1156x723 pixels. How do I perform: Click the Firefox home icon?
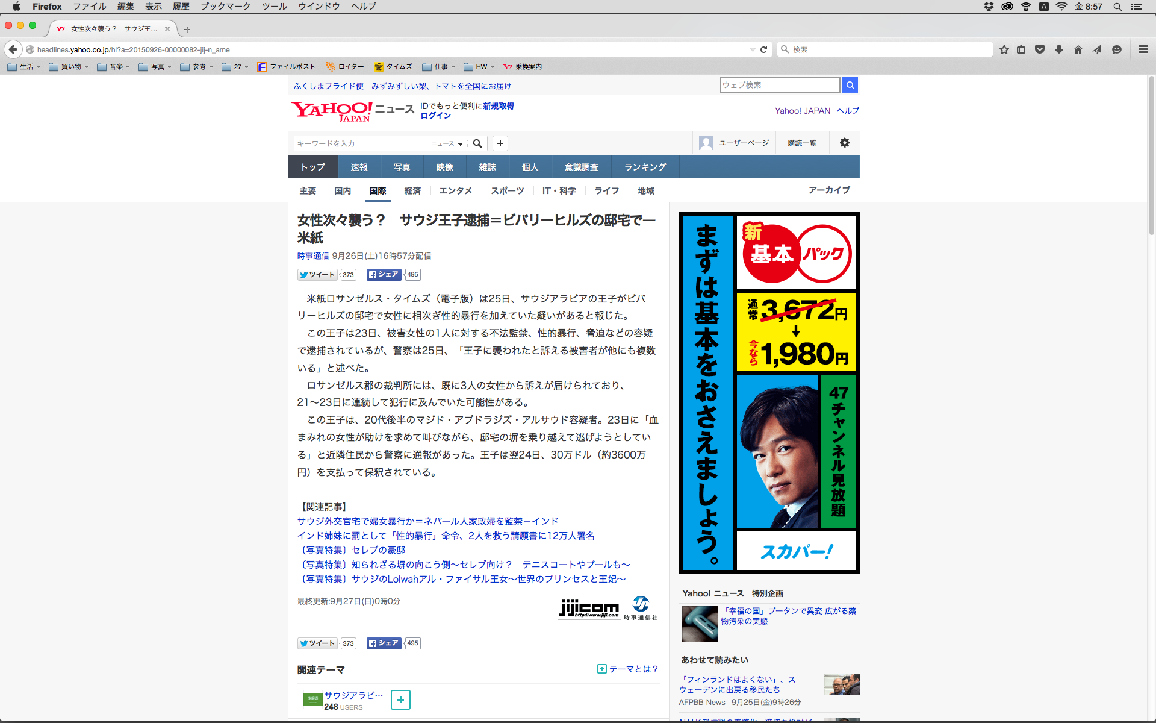coord(1078,49)
